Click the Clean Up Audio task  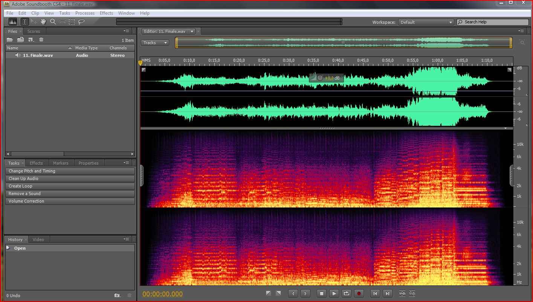(70, 178)
